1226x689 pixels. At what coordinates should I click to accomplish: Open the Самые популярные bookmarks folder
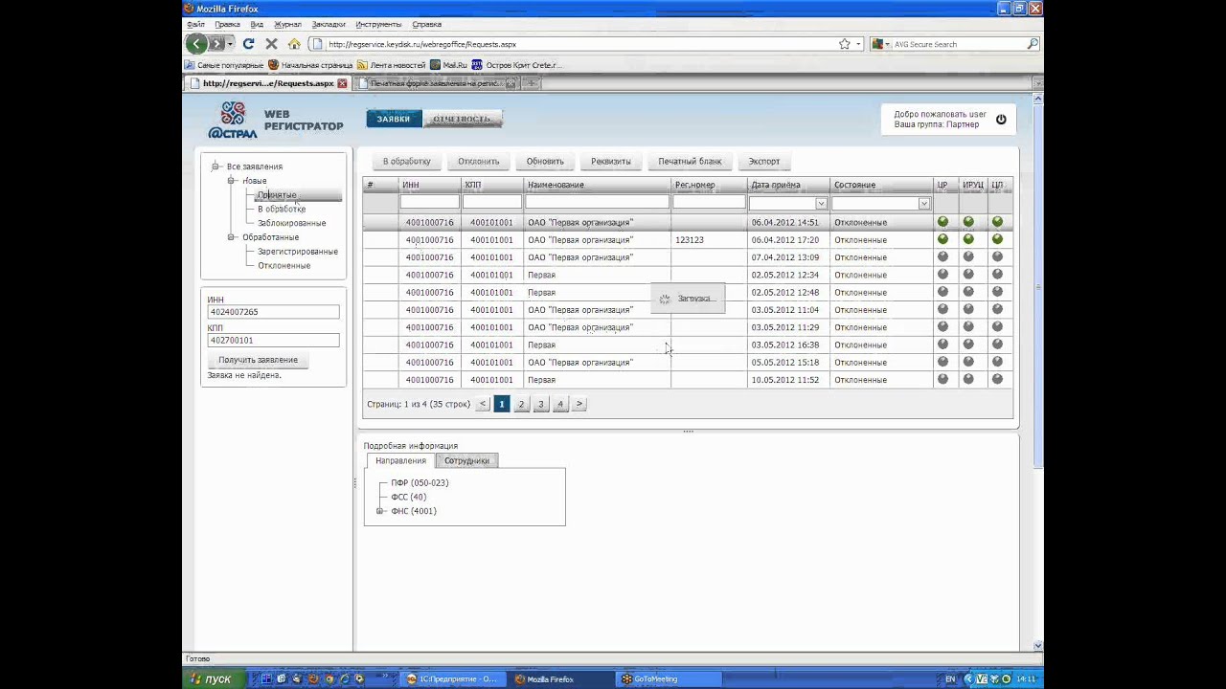pos(224,65)
